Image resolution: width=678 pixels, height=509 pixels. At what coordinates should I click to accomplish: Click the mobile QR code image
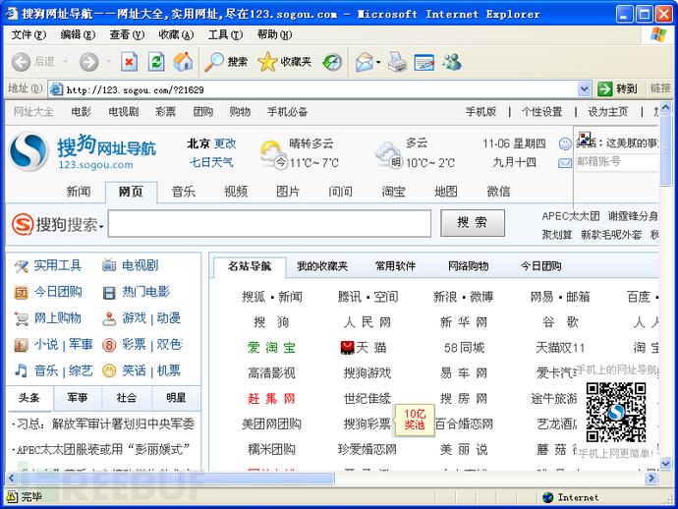pos(616,412)
